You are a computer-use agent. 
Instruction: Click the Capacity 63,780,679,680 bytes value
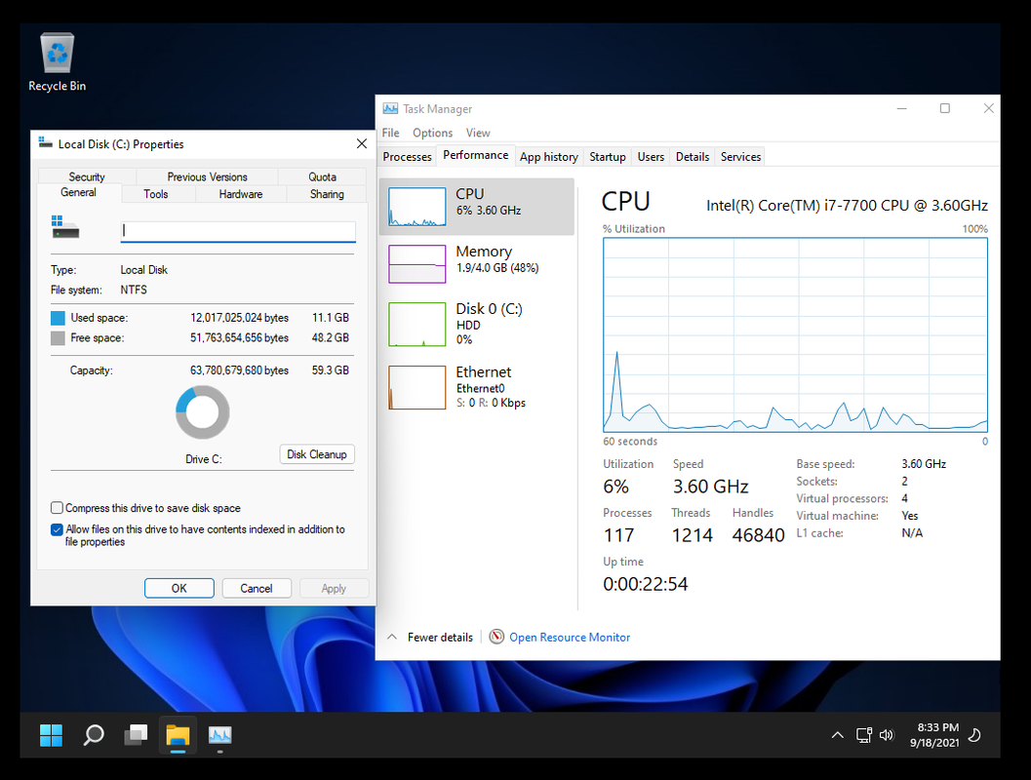click(x=239, y=370)
